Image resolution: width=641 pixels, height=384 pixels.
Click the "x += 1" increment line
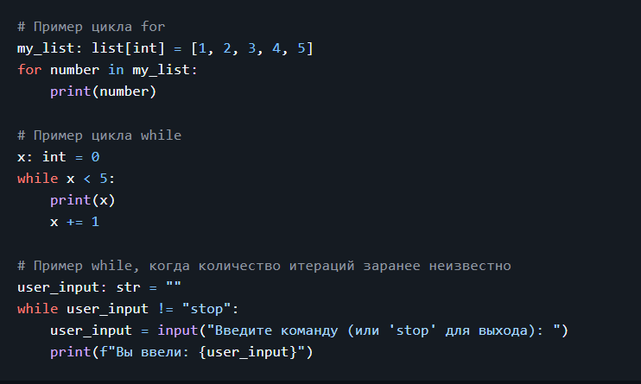click(x=74, y=222)
